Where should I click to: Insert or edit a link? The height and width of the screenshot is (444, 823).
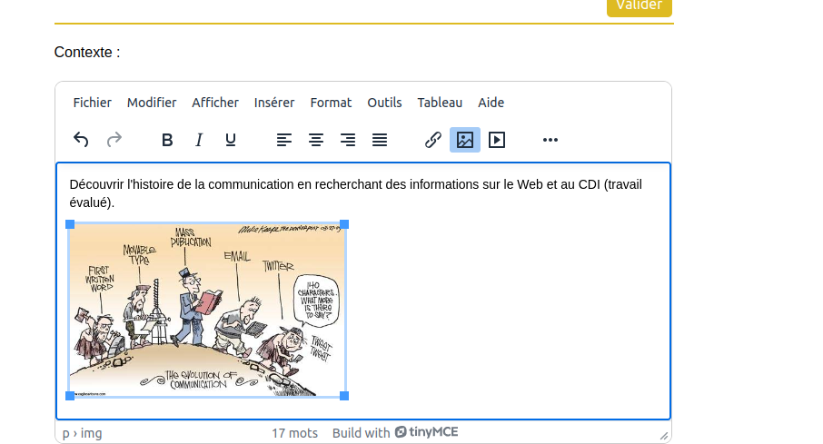point(433,140)
